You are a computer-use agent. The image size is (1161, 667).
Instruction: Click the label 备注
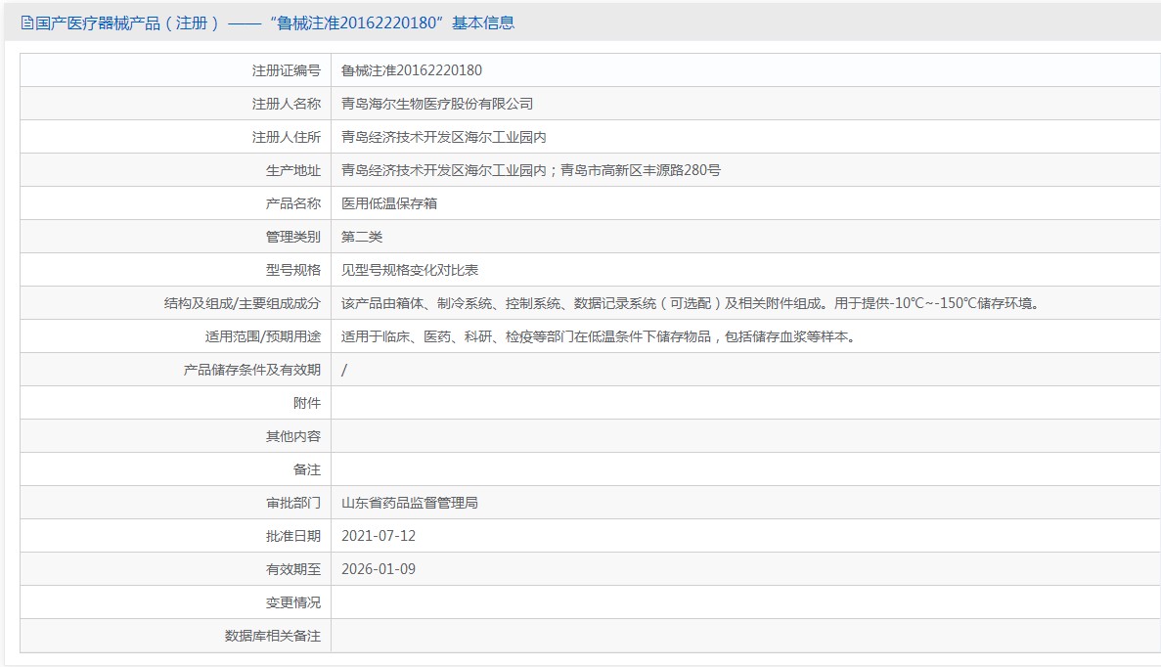click(x=306, y=470)
